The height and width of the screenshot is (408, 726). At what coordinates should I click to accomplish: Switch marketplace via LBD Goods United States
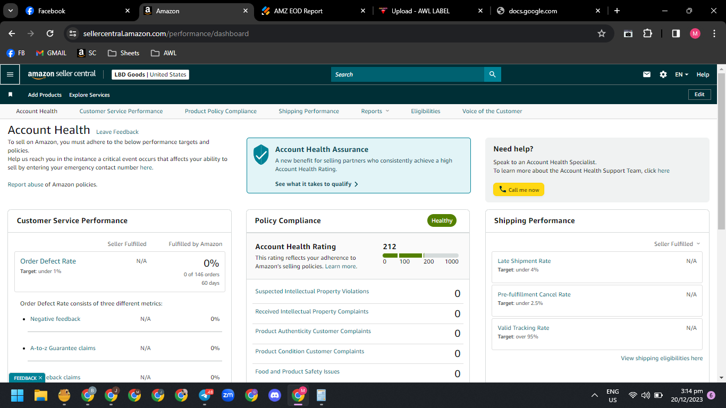150,74
